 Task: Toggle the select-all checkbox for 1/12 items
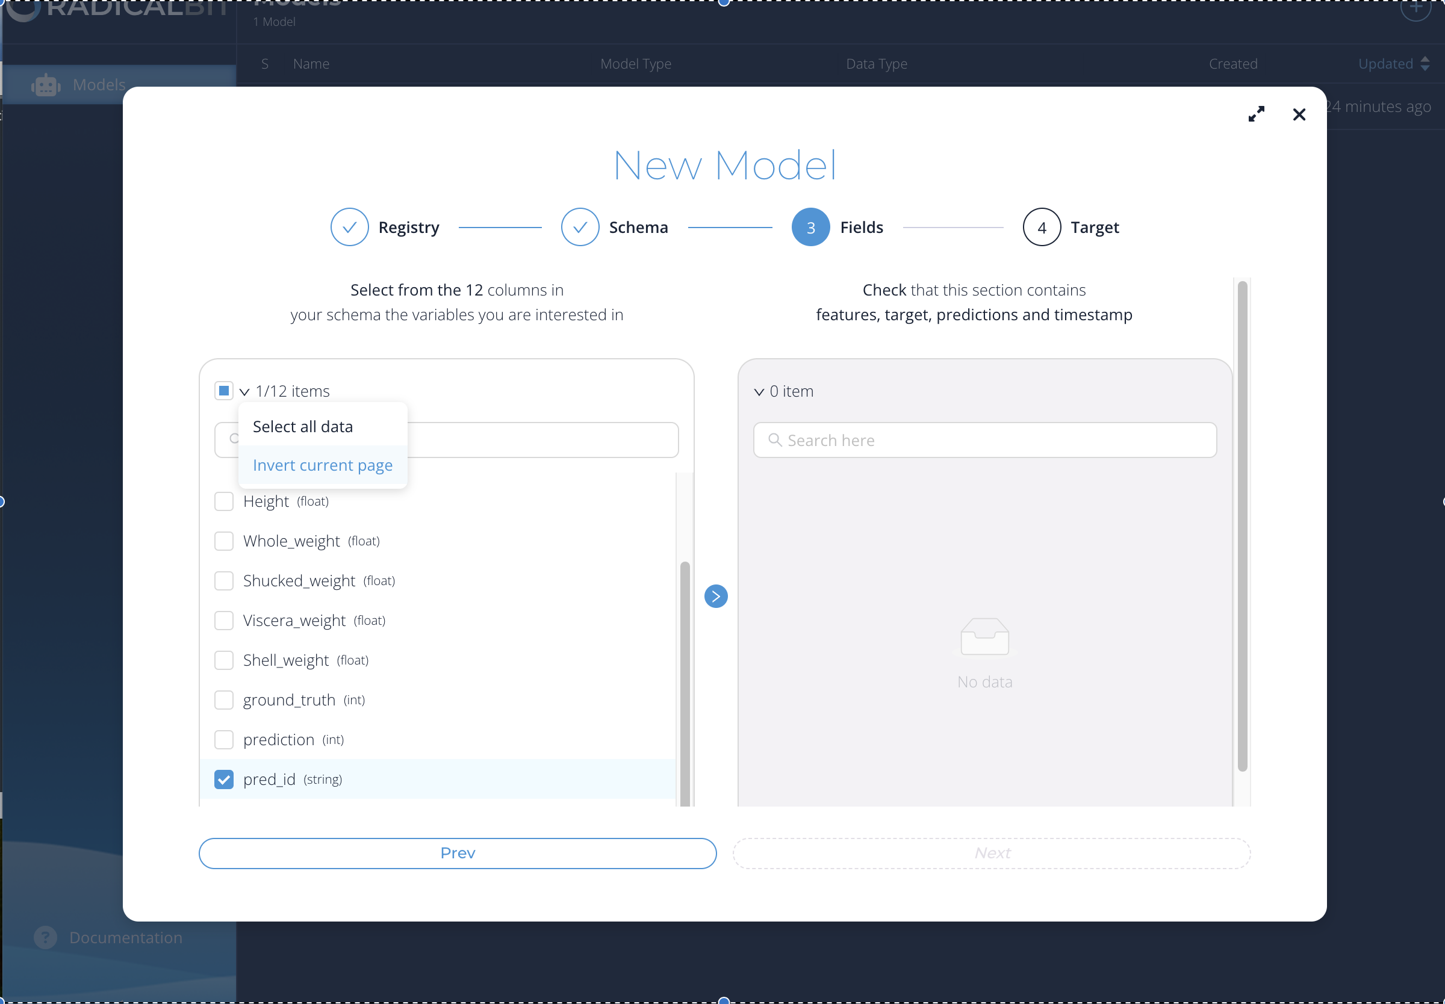point(223,391)
